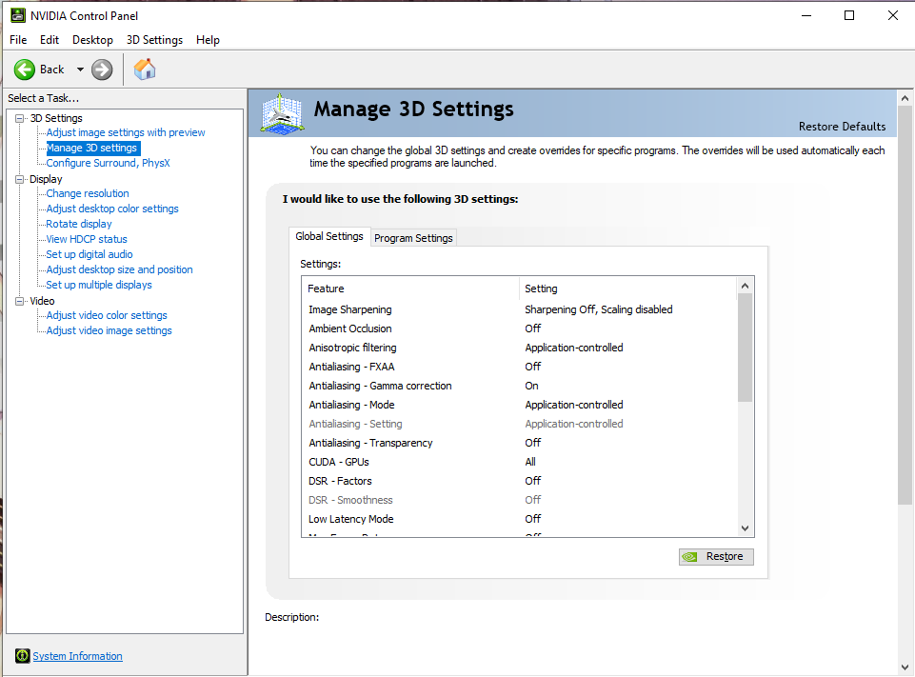Viewport: 915px width, 677px height.
Task: Click the Setting column header
Action: click(627, 289)
